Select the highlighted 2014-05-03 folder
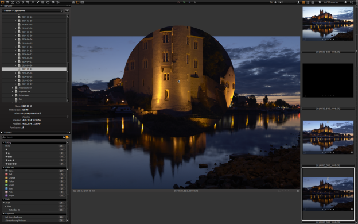 pos(34,69)
